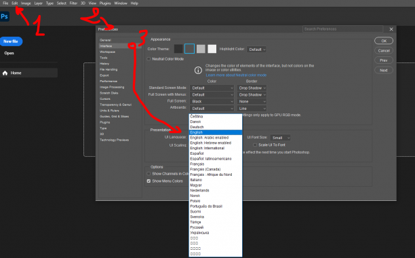Open the Help menu

coord(134,3)
